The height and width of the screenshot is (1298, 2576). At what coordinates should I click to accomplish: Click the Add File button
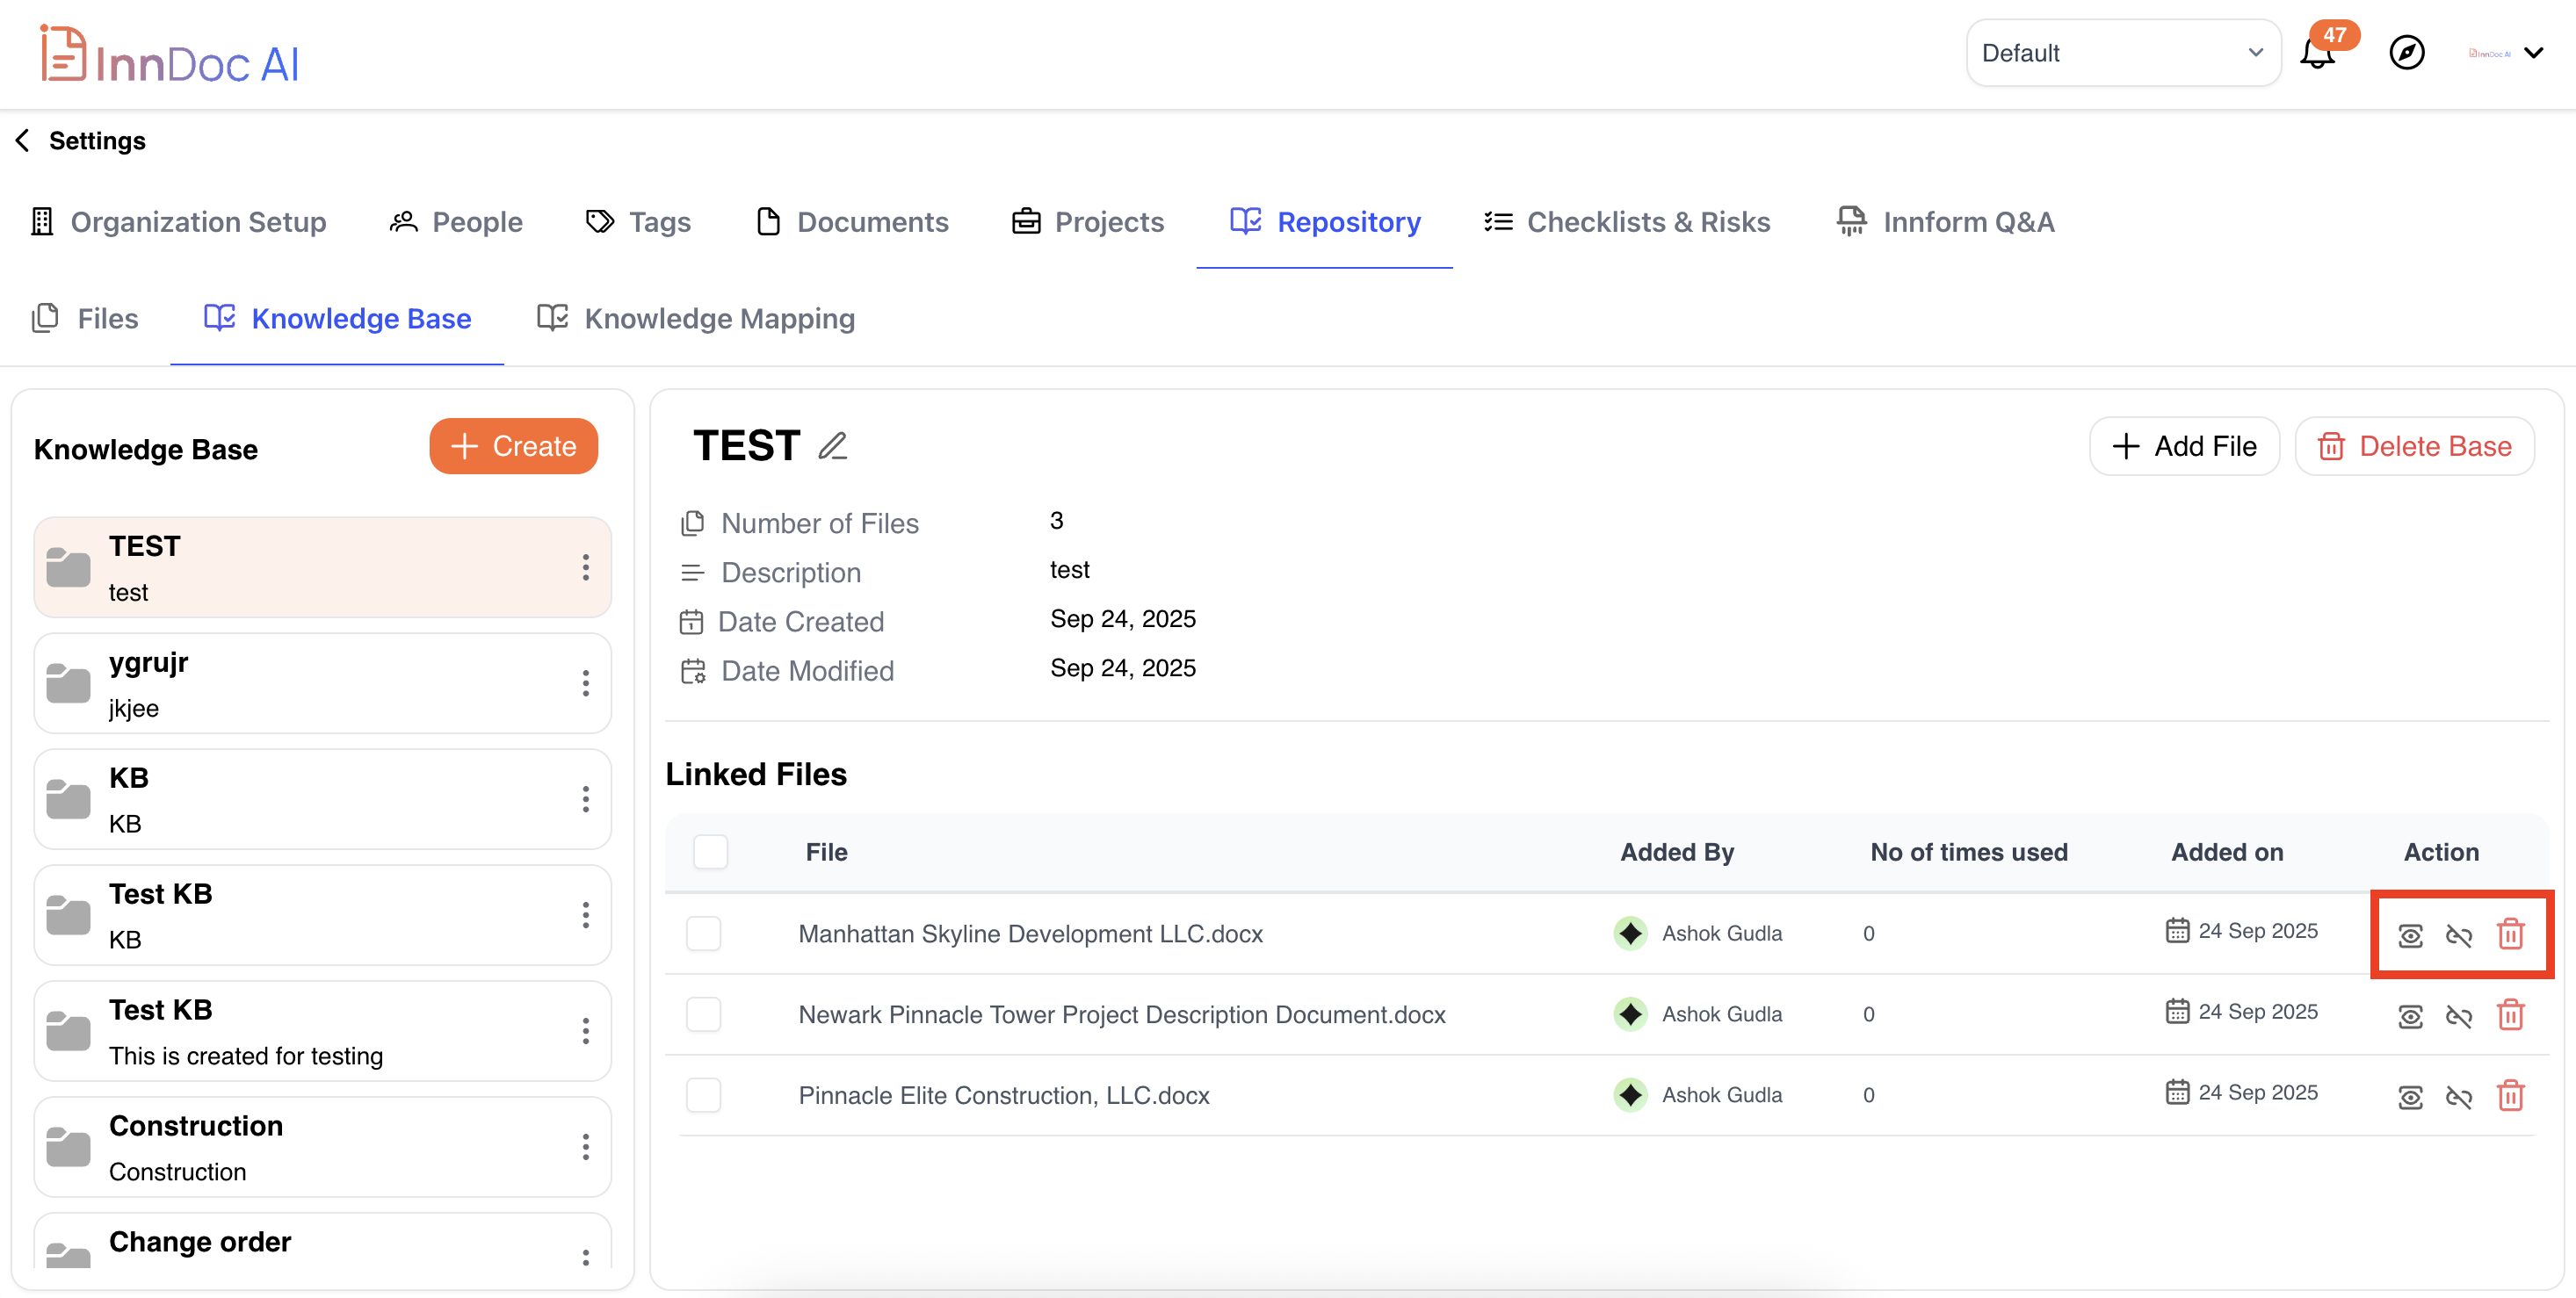click(2184, 445)
